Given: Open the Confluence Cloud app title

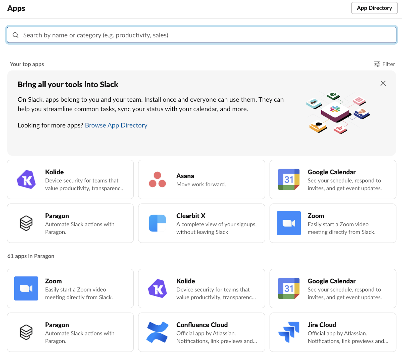Looking at the screenshot, I should point(202,325).
